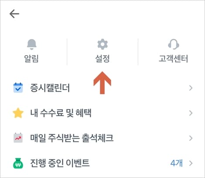Screen dimensions: 205x178
Task: Open 진행 중인 이벤트 item
Action: tap(102, 163)
